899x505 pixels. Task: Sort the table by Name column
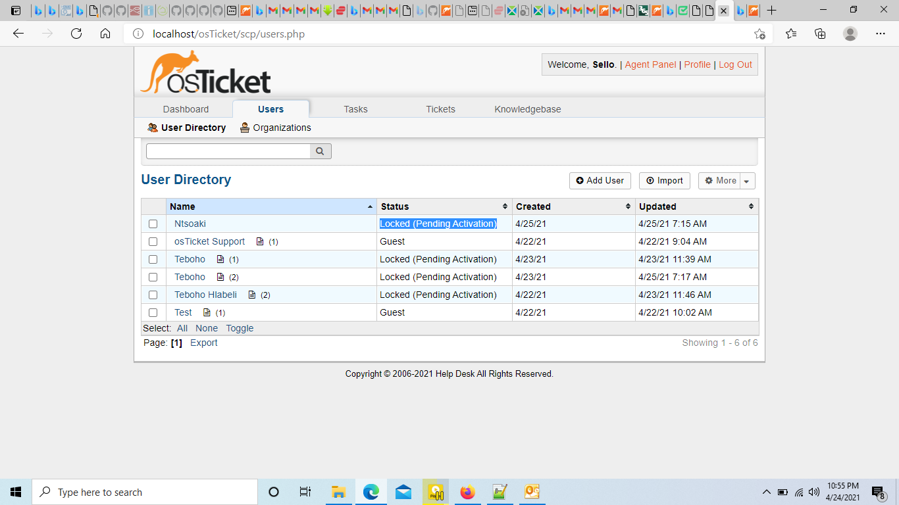coord(271,206)
